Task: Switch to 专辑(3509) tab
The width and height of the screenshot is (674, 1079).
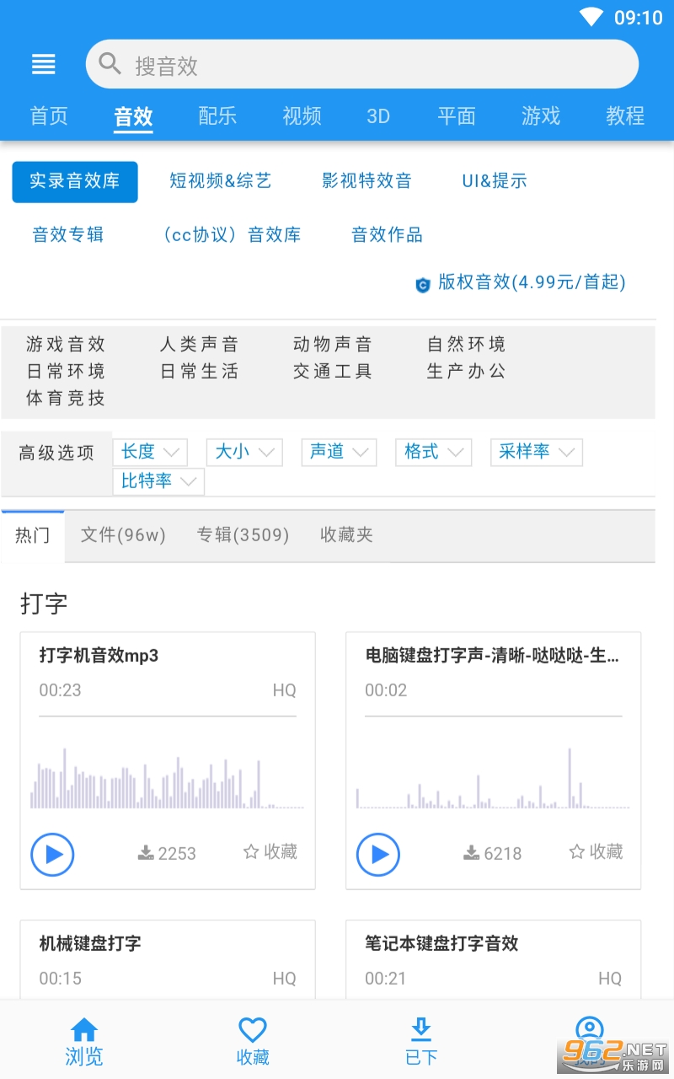Action: point(243,535)
